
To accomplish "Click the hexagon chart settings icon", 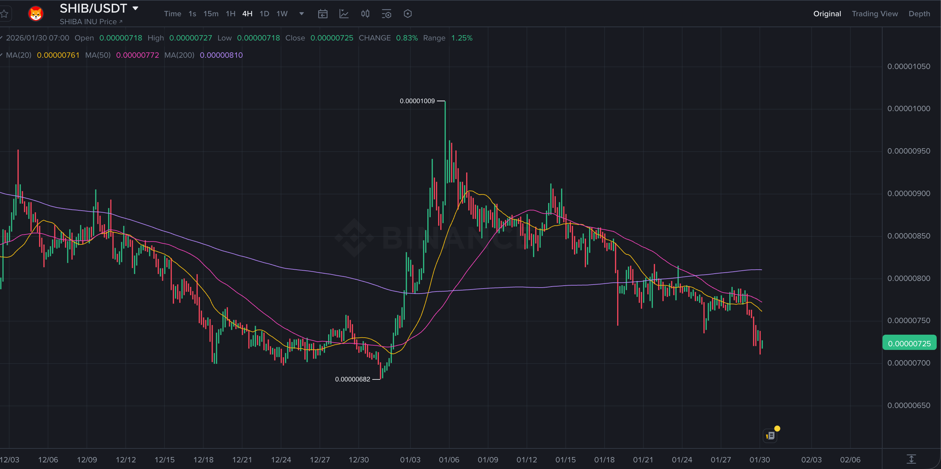I will point(408,14).
